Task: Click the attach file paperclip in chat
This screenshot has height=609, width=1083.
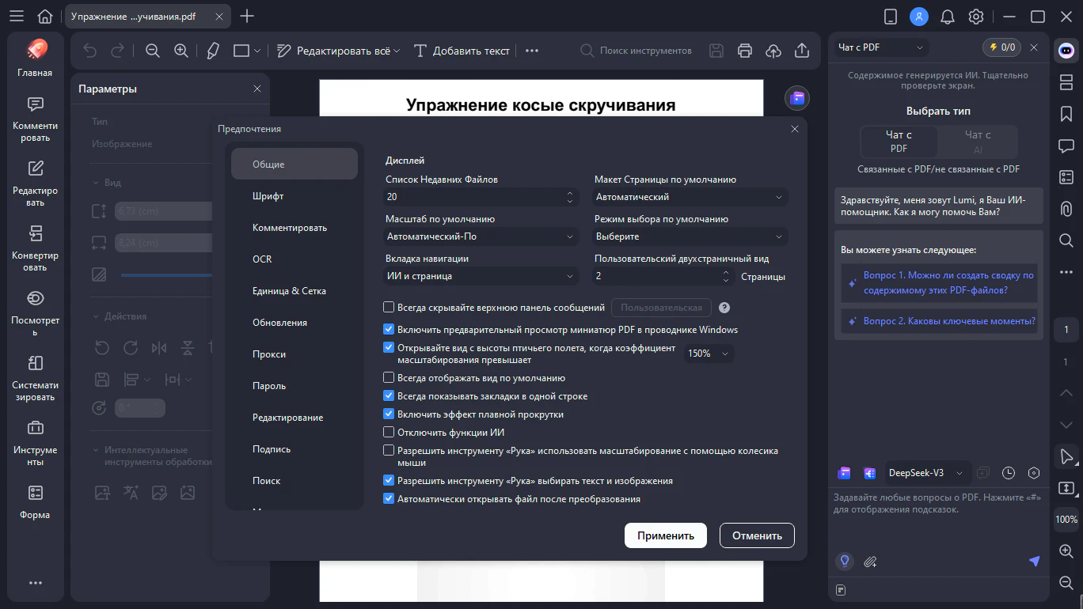Action: pyautogui.click(x=870, y=562)
